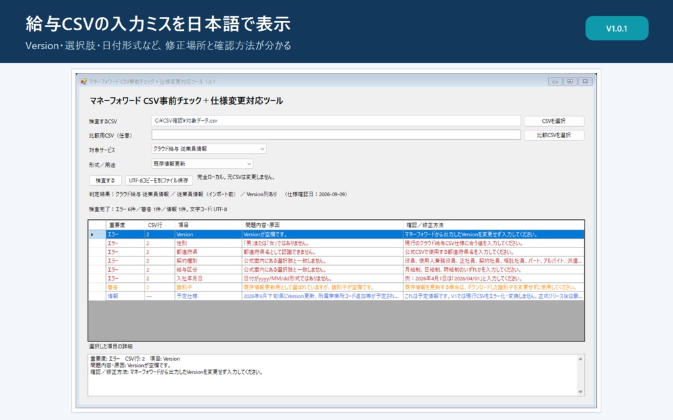The image size is (673, 420).
Task: Click the 検査完了 summary line
Action: coord(158,209)
